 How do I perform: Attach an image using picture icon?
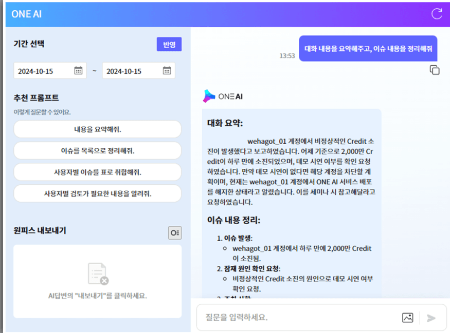pyautogui.click(x=407, y=318)
